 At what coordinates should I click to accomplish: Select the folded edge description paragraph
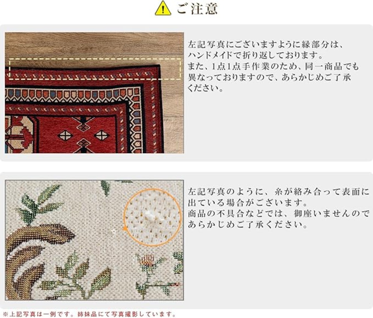pos(273,66)
